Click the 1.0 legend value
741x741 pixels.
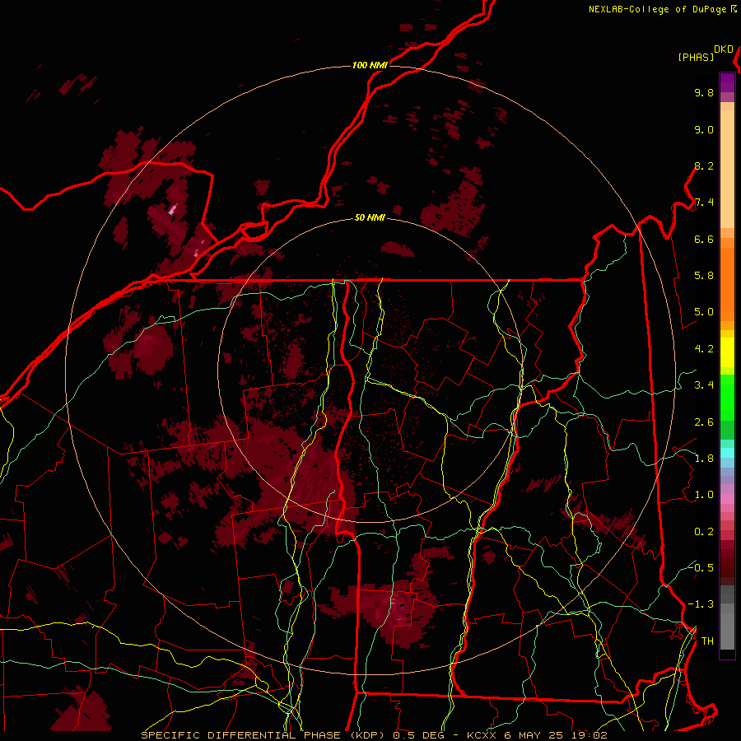point(704,495)
